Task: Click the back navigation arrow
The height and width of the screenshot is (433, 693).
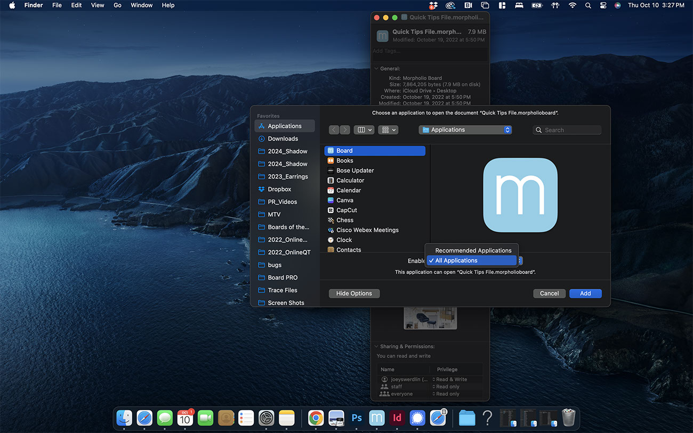Action: tap(334, 130)
